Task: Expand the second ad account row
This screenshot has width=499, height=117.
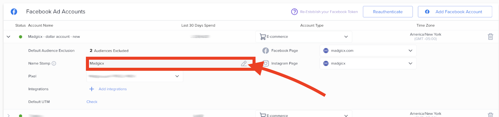Action: coord(8,115)
